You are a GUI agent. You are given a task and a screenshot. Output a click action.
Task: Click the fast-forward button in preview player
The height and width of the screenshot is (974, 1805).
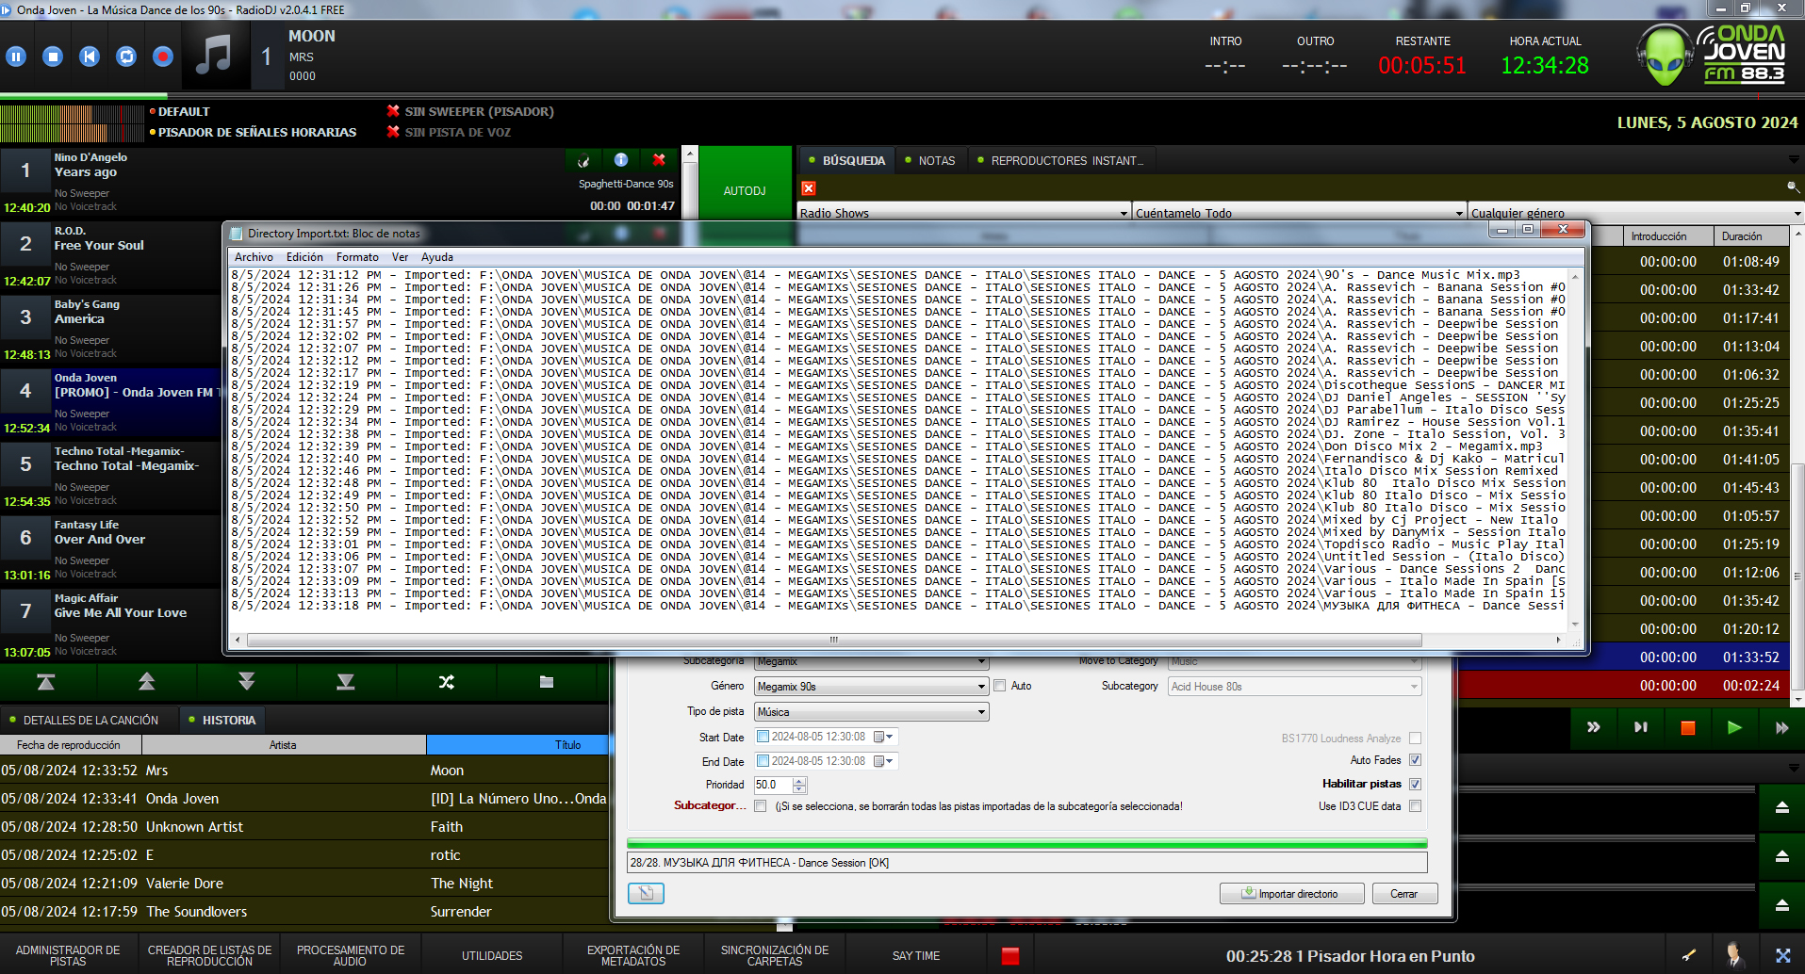point(1781,727)
